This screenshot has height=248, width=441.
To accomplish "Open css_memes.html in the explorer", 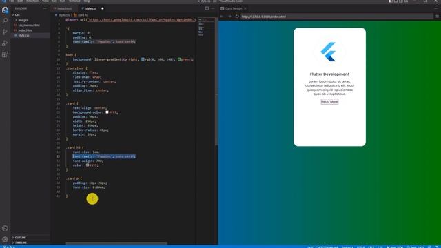I will [29, 25].
